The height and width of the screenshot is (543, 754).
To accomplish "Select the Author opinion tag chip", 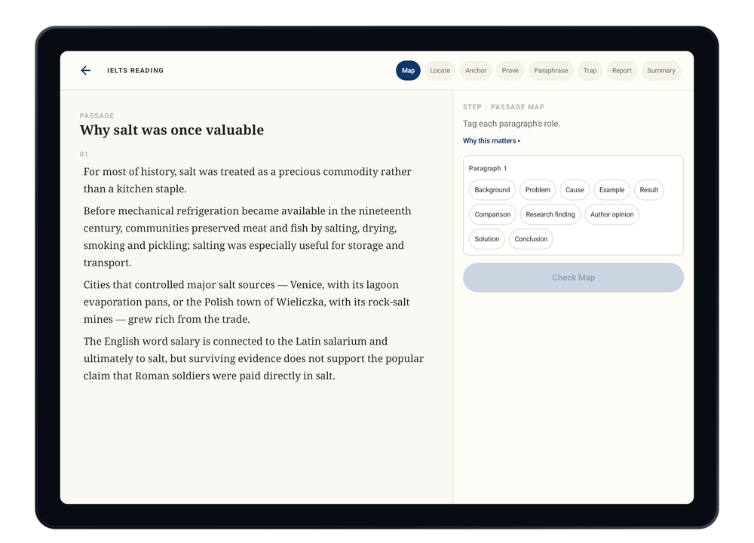I will point(611,214).
